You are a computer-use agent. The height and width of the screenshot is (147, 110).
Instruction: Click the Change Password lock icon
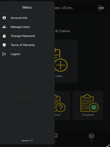tap(4, 36)
